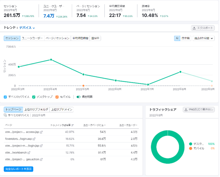
Task: Select the 平均滞在時間 trend tab
Action: point(80,38)
